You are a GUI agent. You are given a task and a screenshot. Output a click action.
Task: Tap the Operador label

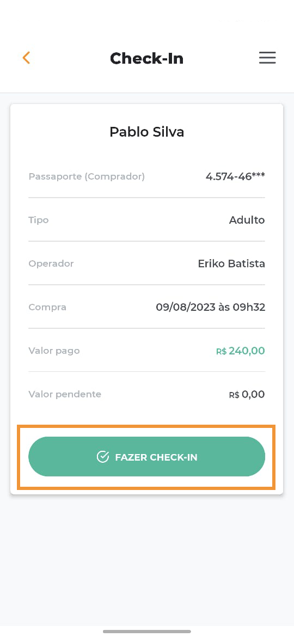(51, 264)
